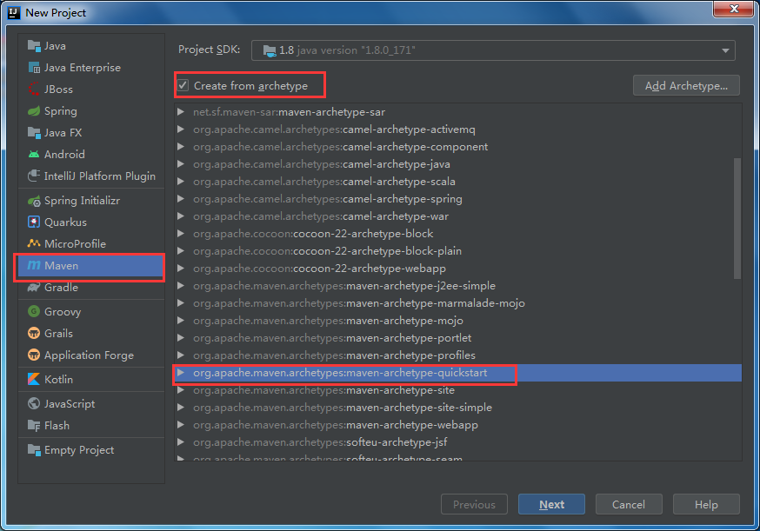This screenshot has height=531, width=760.
Task: Click the JavaScript globe icon
Action: [34, 403]
